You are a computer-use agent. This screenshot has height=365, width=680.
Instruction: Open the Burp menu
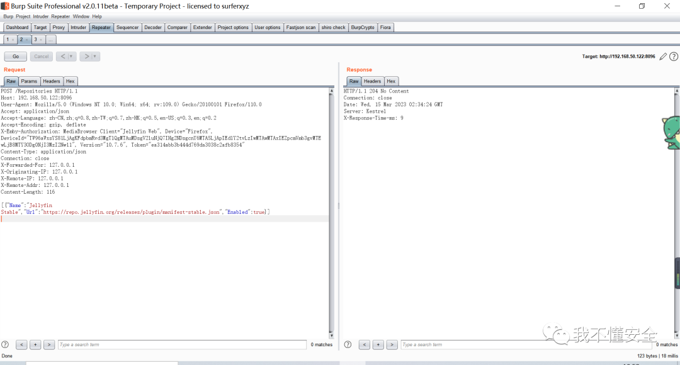pos(8,16)
